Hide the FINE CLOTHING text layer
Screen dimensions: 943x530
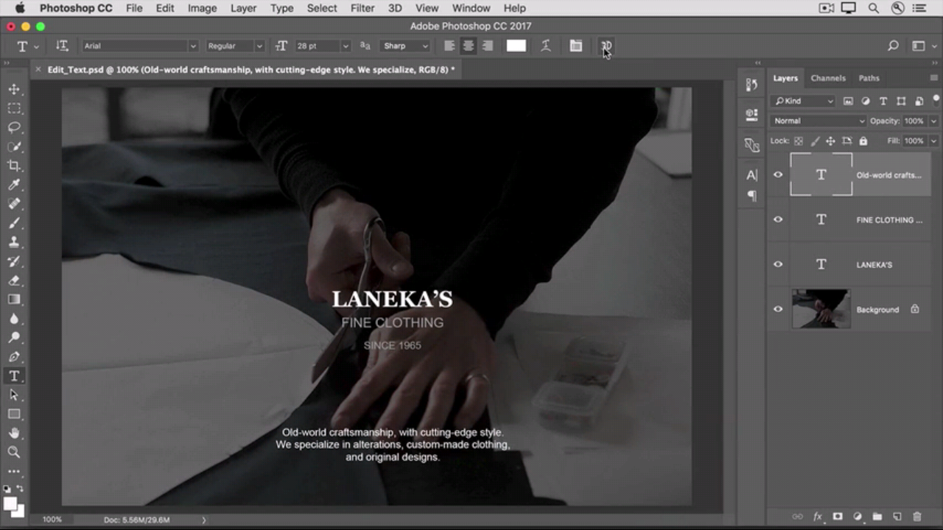pyautogui.click(x=778, y=219)
